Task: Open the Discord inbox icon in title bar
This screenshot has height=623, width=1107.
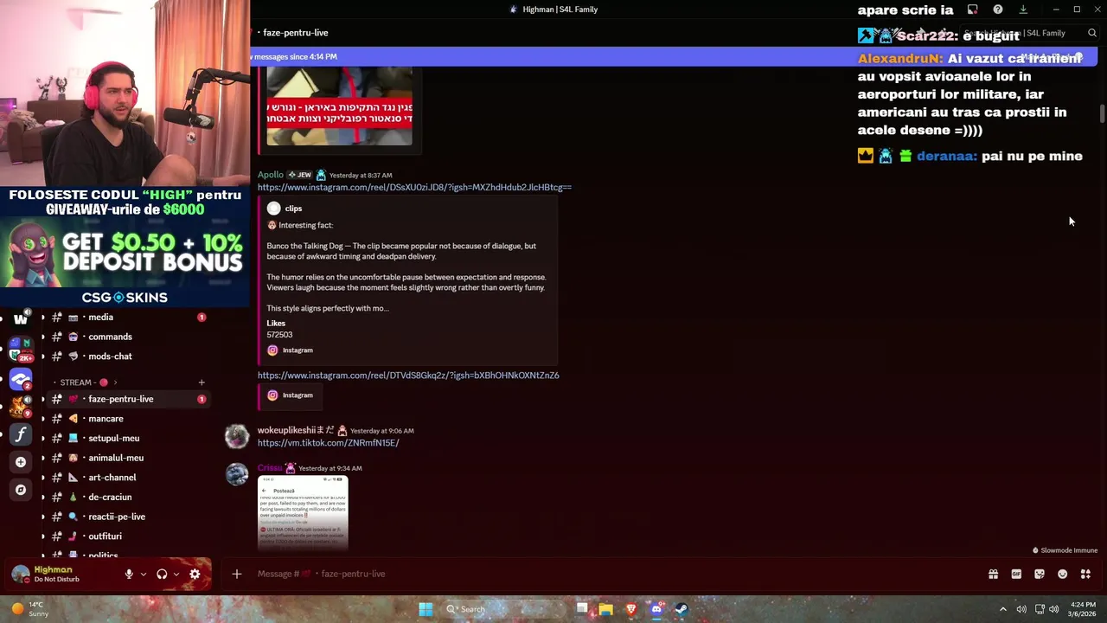Action: [973, 10]
